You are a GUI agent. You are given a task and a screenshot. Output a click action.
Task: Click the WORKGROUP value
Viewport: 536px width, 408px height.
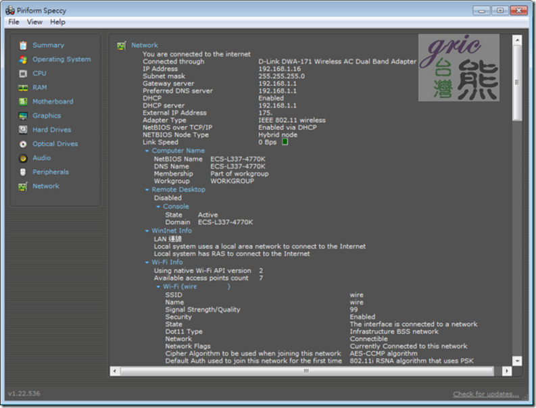point(232,181)
